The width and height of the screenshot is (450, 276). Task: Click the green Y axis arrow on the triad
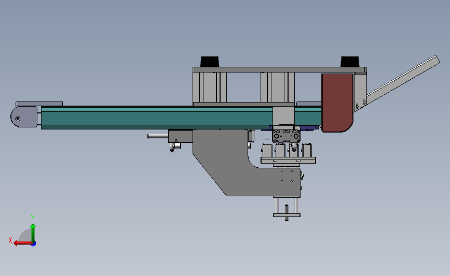coord(33,233)
